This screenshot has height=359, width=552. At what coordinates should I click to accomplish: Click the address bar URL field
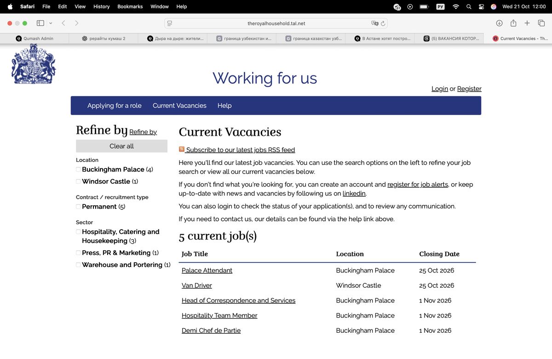click(x=276, y=23)
